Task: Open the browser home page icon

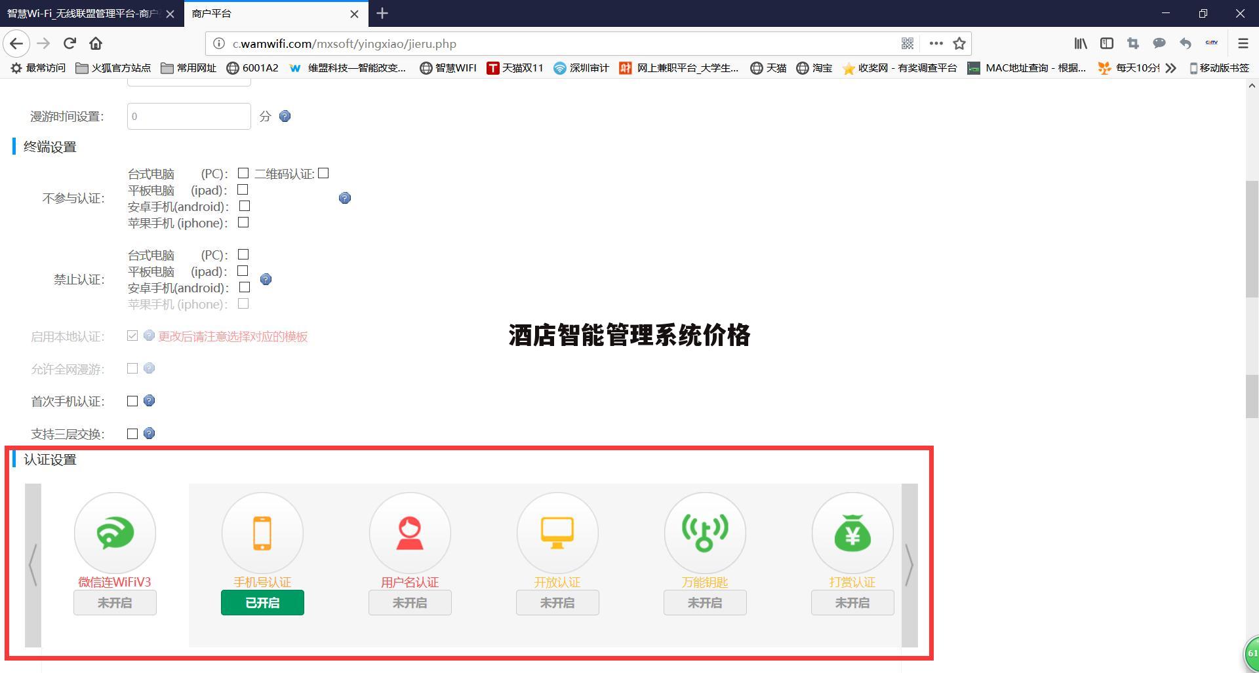Action: 96,44
